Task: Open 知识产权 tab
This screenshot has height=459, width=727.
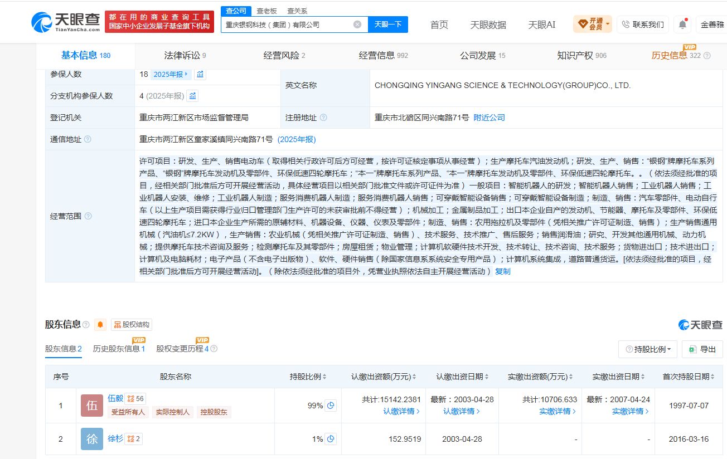Action: [581, 56]
